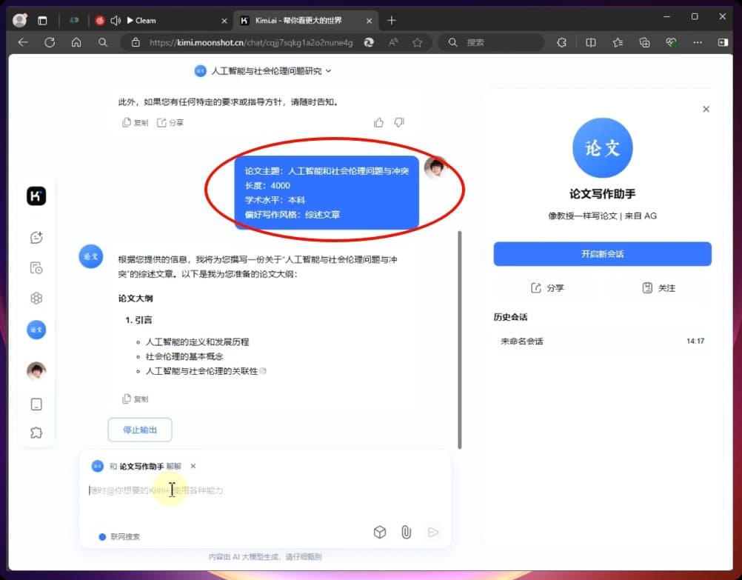Viewport: 742px width, 580px height.
Task: Give a thumbs up to the reply
Action: click(378, 121)
